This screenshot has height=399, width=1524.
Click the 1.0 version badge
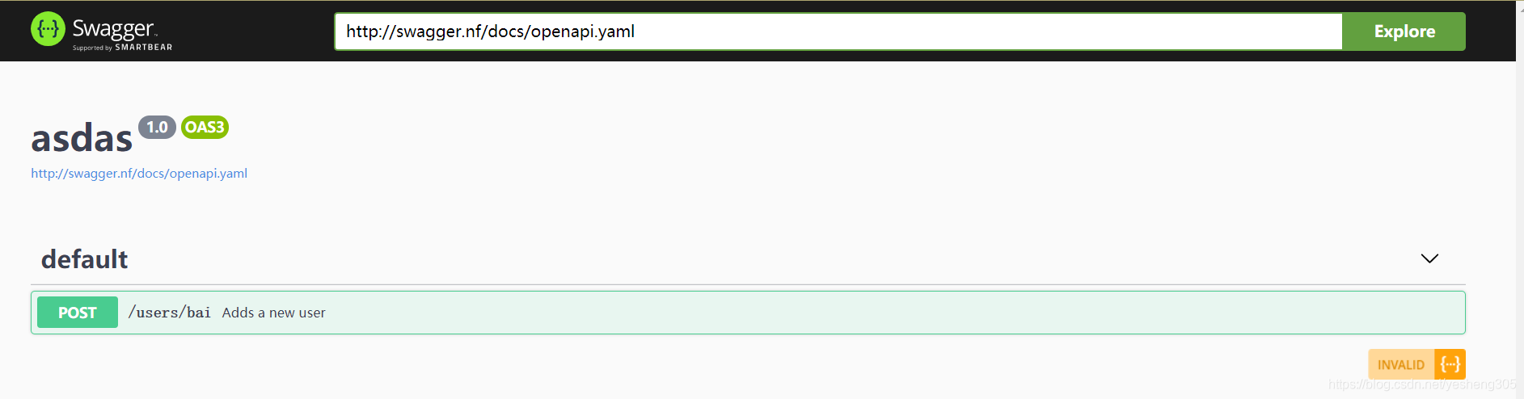(x=157, y=127)
